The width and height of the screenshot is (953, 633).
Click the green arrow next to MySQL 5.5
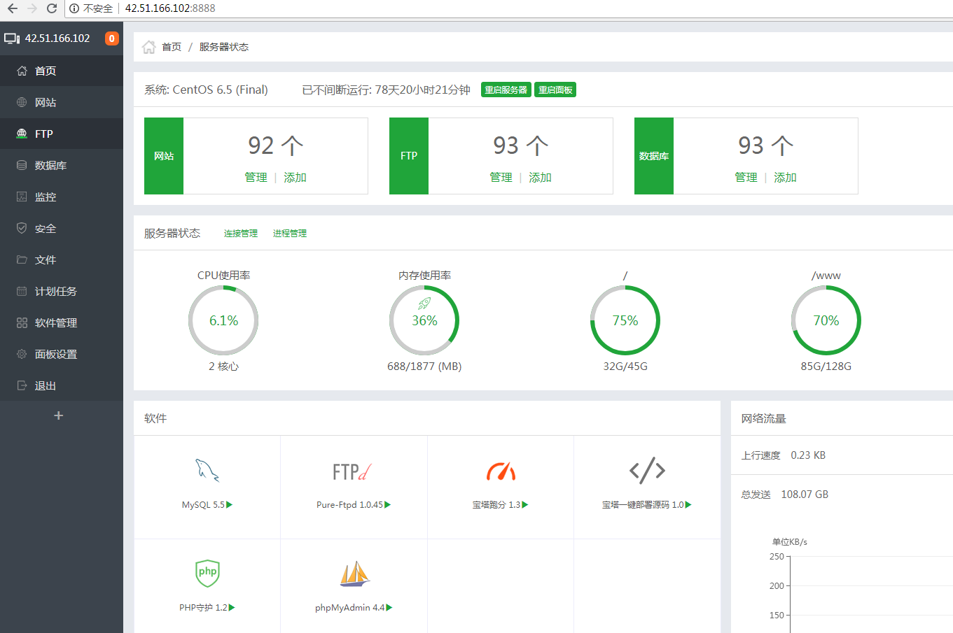(x=230, y=505)
